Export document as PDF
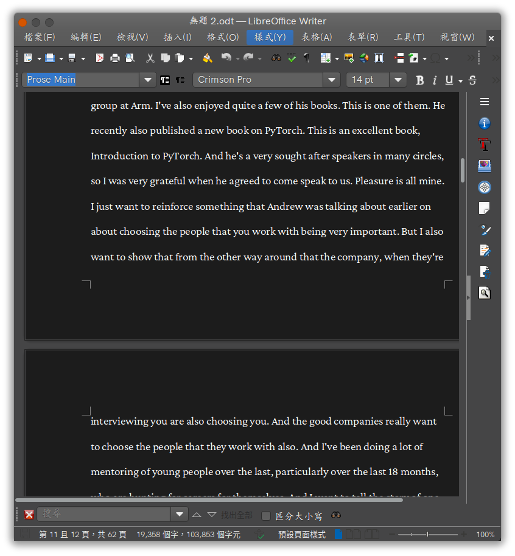515x556 pixels. click(x=99, y=58)
